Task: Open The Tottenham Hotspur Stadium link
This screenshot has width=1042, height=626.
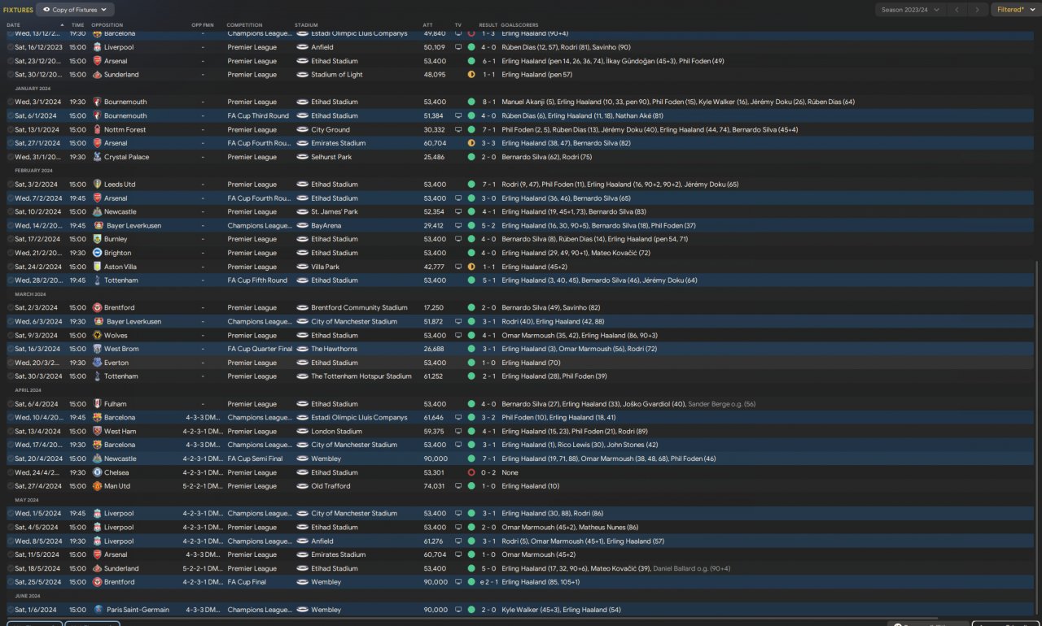Action: [361, 376]
